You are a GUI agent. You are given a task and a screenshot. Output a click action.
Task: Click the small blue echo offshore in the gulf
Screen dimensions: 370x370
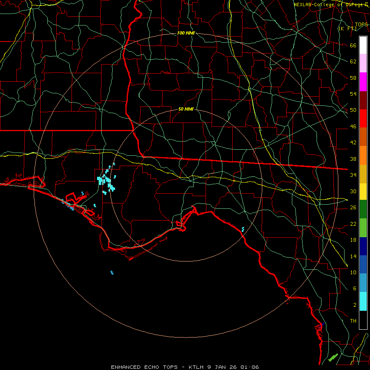click(112, 273)
